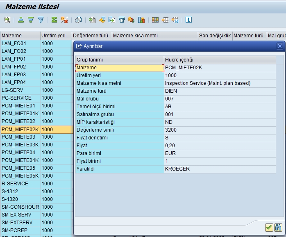Click the Malzeme value field PCM_MIETE02K

pos(219,68)
